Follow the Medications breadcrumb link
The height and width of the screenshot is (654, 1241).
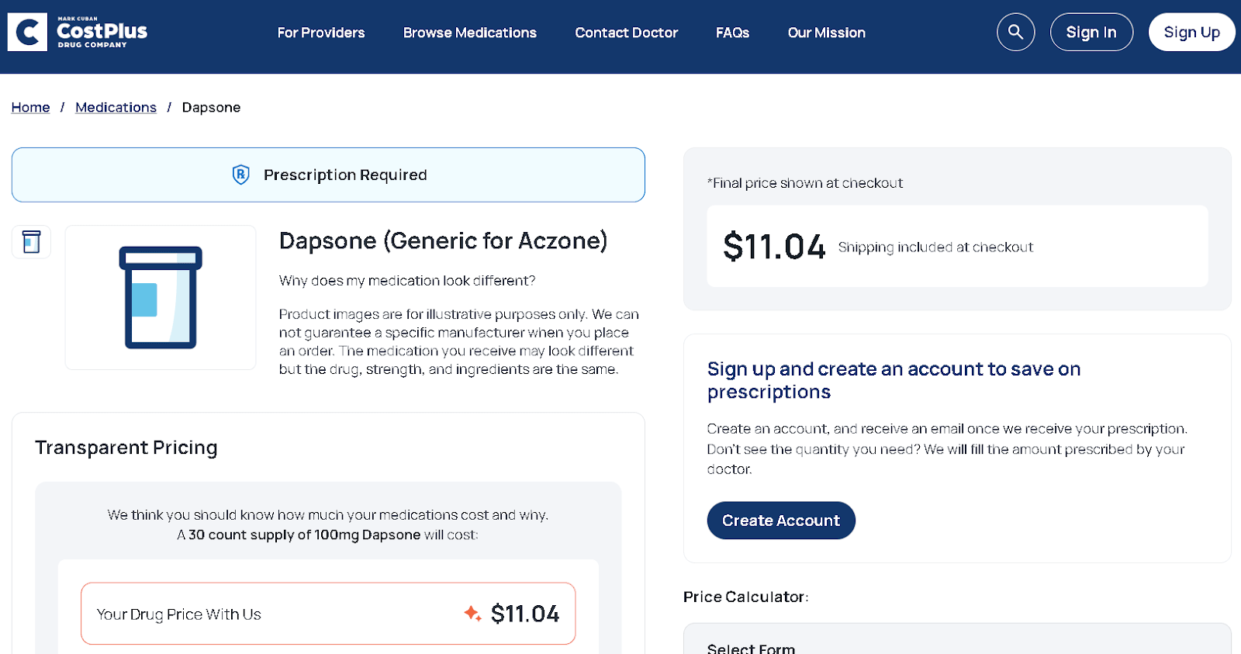click(116, 107)
